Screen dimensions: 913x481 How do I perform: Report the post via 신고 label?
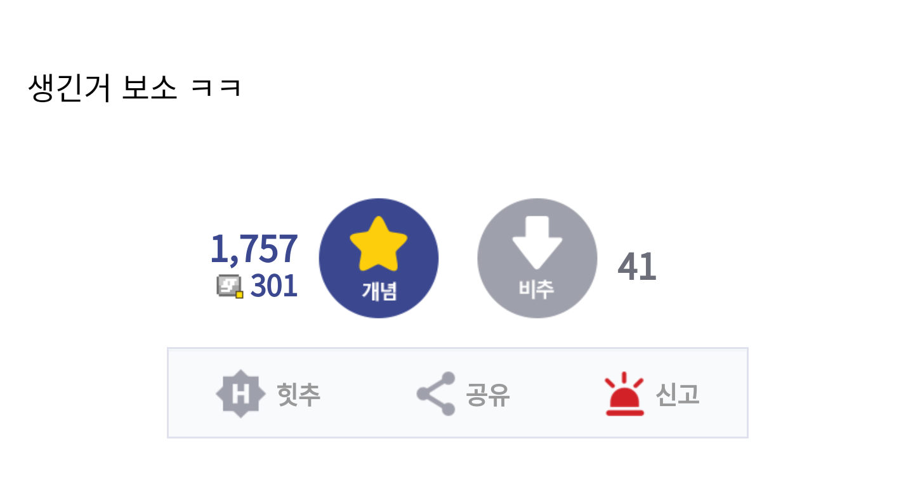678,395
